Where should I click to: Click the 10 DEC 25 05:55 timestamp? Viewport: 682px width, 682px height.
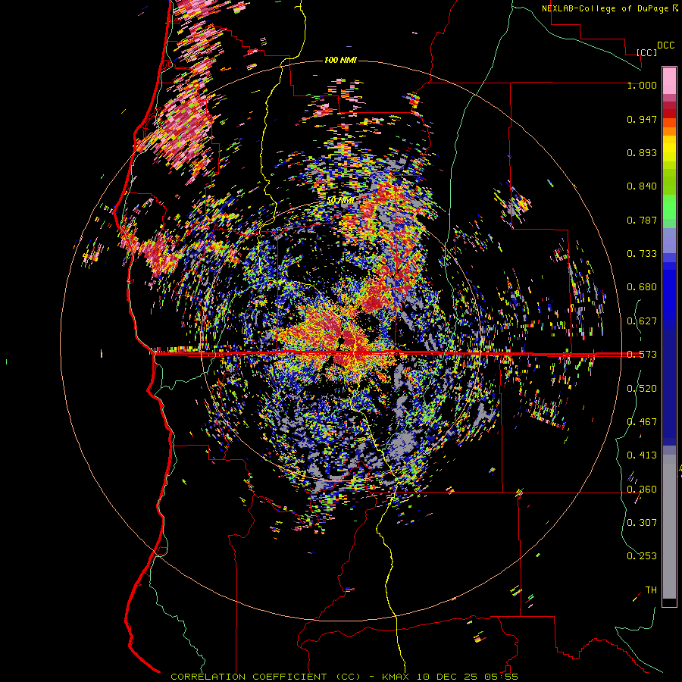(468, 677)
